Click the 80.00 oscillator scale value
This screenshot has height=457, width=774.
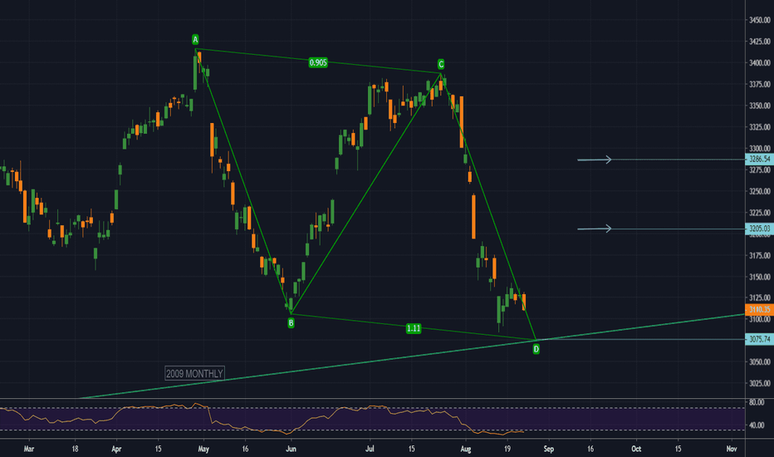(x=757, y=402)
